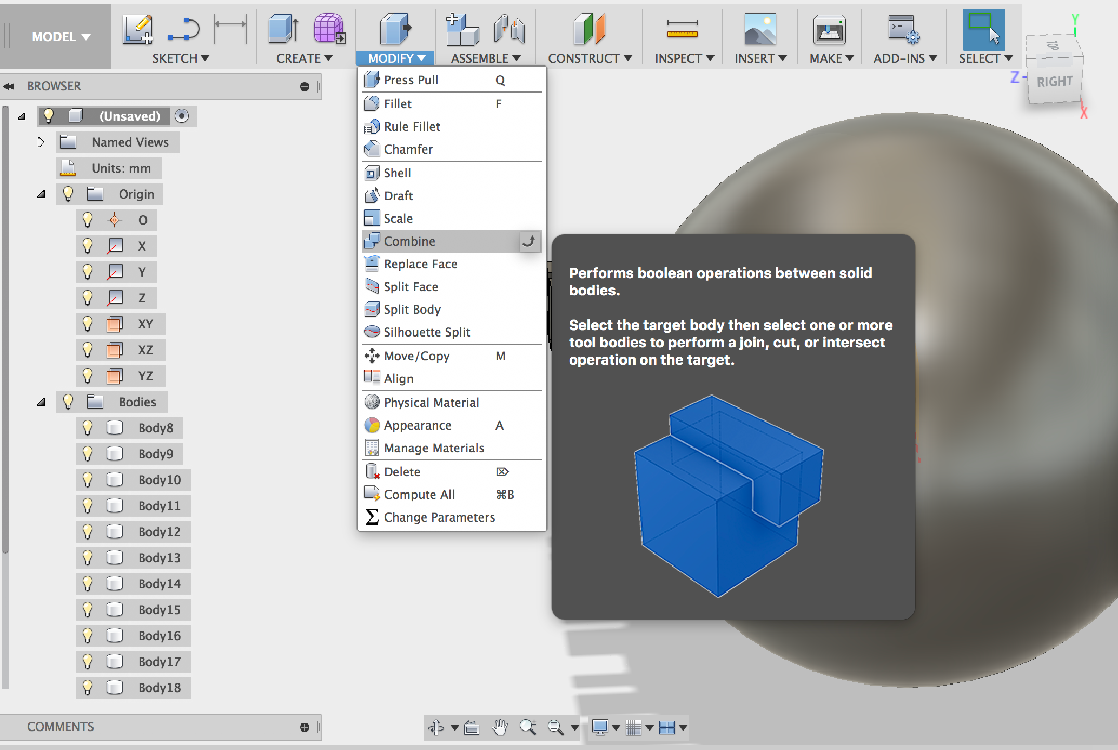The width and height of the screenshot is (1118, 750).
Task: Select Press Pull from Modify menu
Action: [x=452, y=80]
